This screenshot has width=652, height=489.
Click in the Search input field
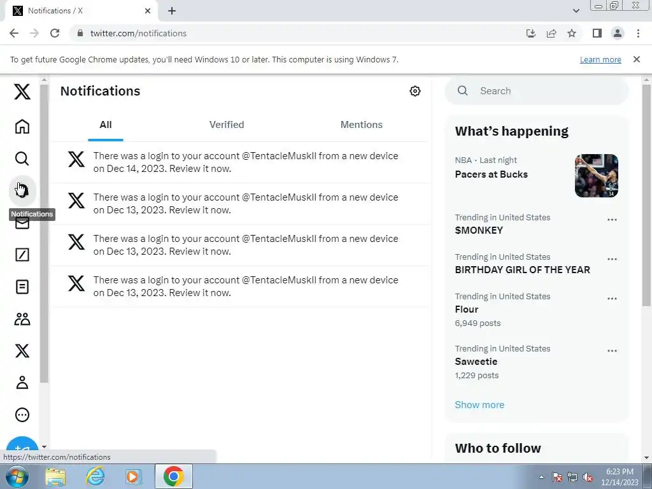tap(536, 91)
